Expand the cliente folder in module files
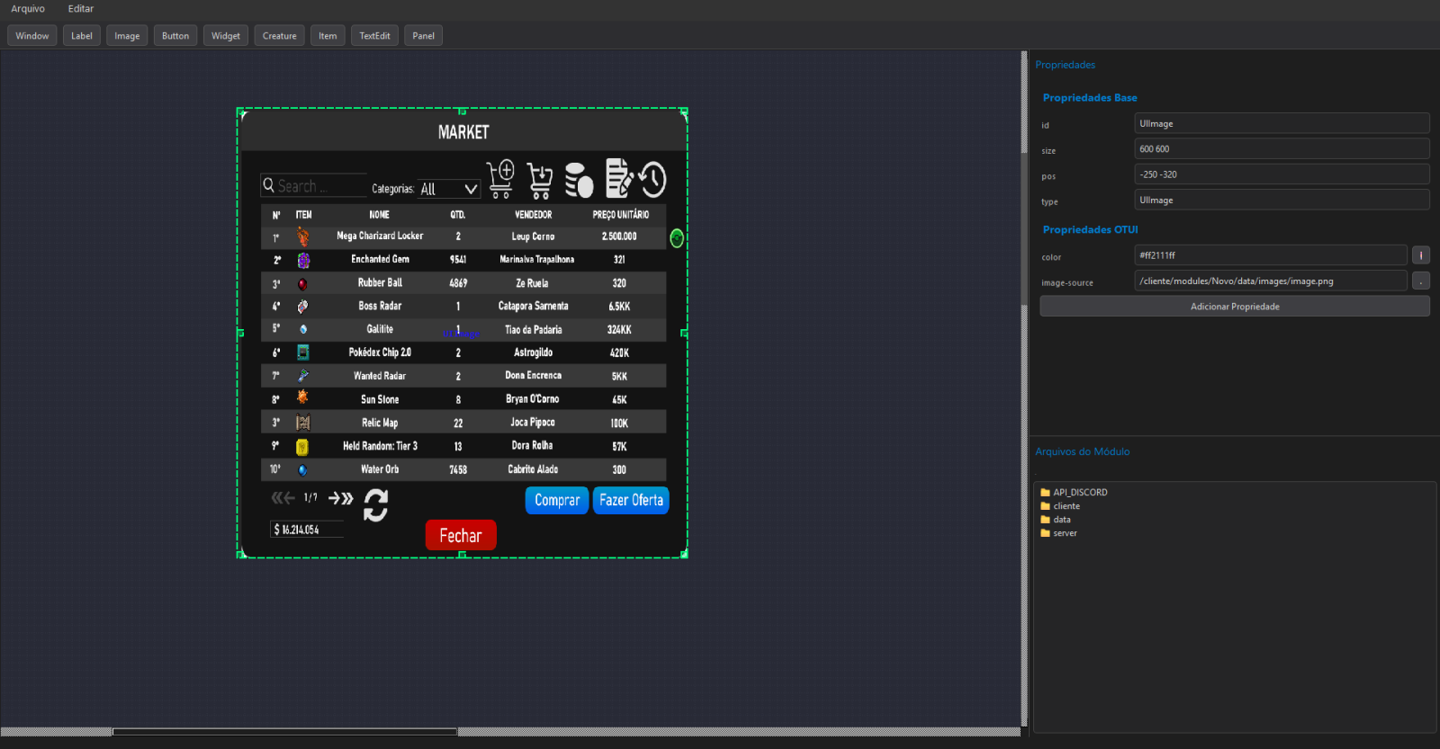1440x749 pixels. click(1066, 506)
